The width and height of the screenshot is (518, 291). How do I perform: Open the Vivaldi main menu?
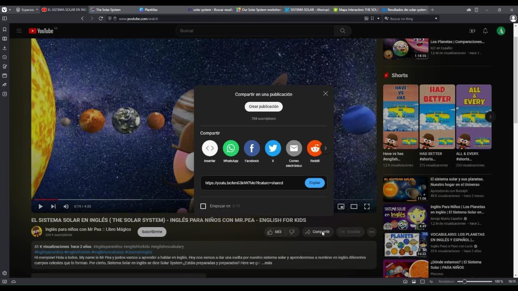click(x=4, y=10)
